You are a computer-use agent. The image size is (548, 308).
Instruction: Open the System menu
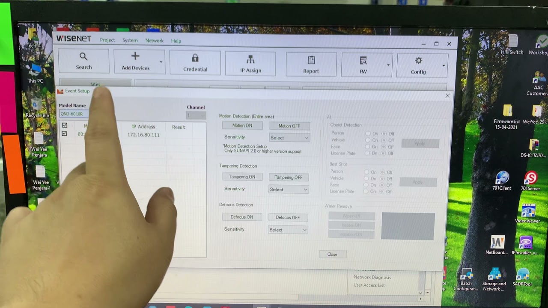(x=130, y=40)
